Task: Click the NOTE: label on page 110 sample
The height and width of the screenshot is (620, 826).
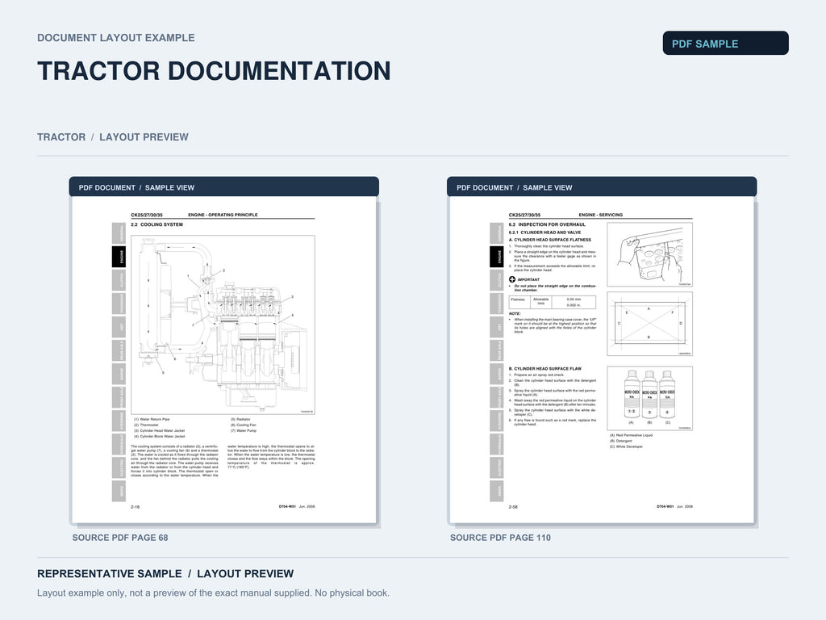Action: [515, 314]
